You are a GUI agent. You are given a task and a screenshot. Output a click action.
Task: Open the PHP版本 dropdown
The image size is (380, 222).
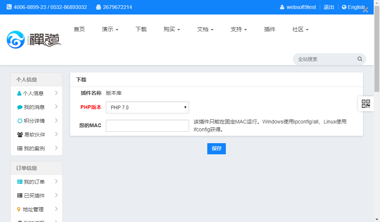coord(147,107)
